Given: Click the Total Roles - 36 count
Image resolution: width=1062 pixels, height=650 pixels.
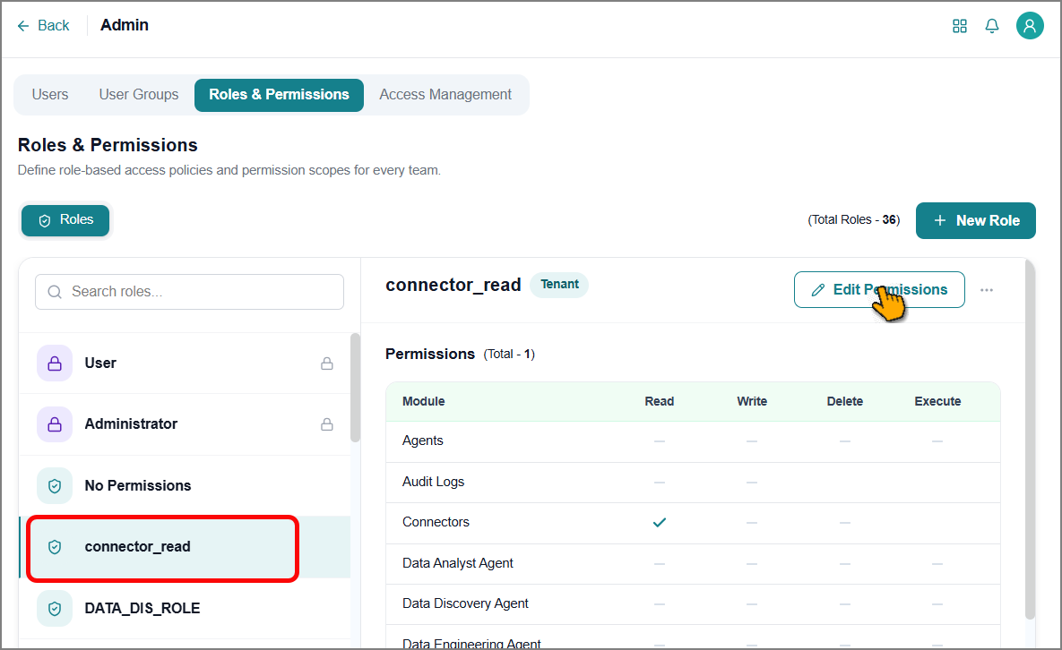Looking at the screenshot, I should click(853, 220).
